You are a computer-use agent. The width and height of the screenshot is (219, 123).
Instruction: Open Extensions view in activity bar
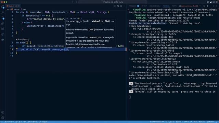click(3, 29)
